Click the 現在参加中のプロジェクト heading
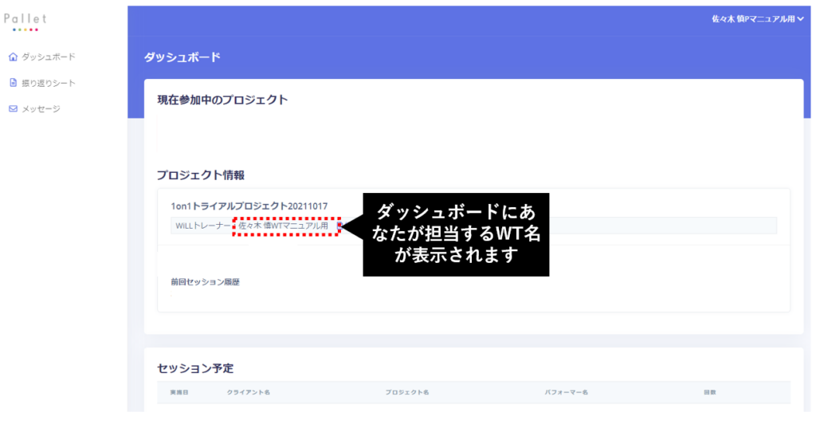816x428 pixels. coord(222,100)
